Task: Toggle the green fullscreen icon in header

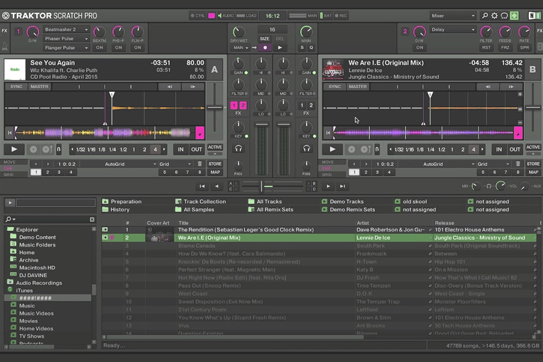Action: click(514, 16)
